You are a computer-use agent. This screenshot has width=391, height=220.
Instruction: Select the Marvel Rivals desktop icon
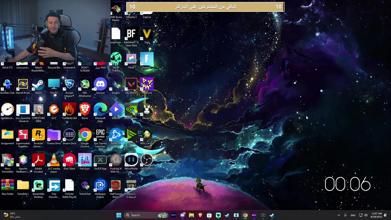(x=23, y=86)
